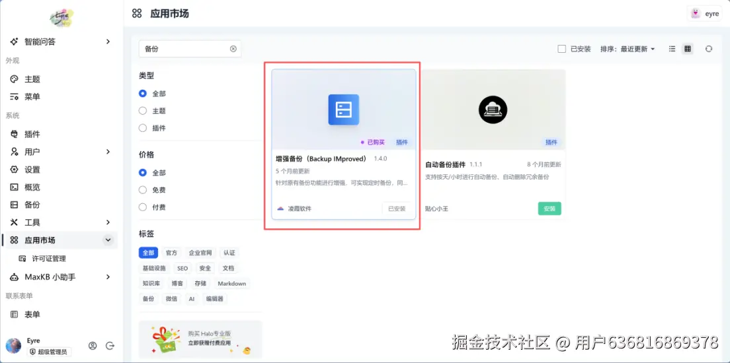Click the 用户 person icon
Image resolution: width=730 pixels, height=363 pixels.
click(15, 152)
